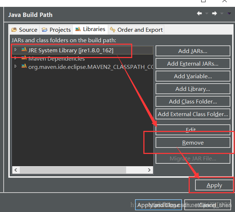Click the org.maven.ide.eclipse library icon

pyautogui.click(x=24, y=66)
